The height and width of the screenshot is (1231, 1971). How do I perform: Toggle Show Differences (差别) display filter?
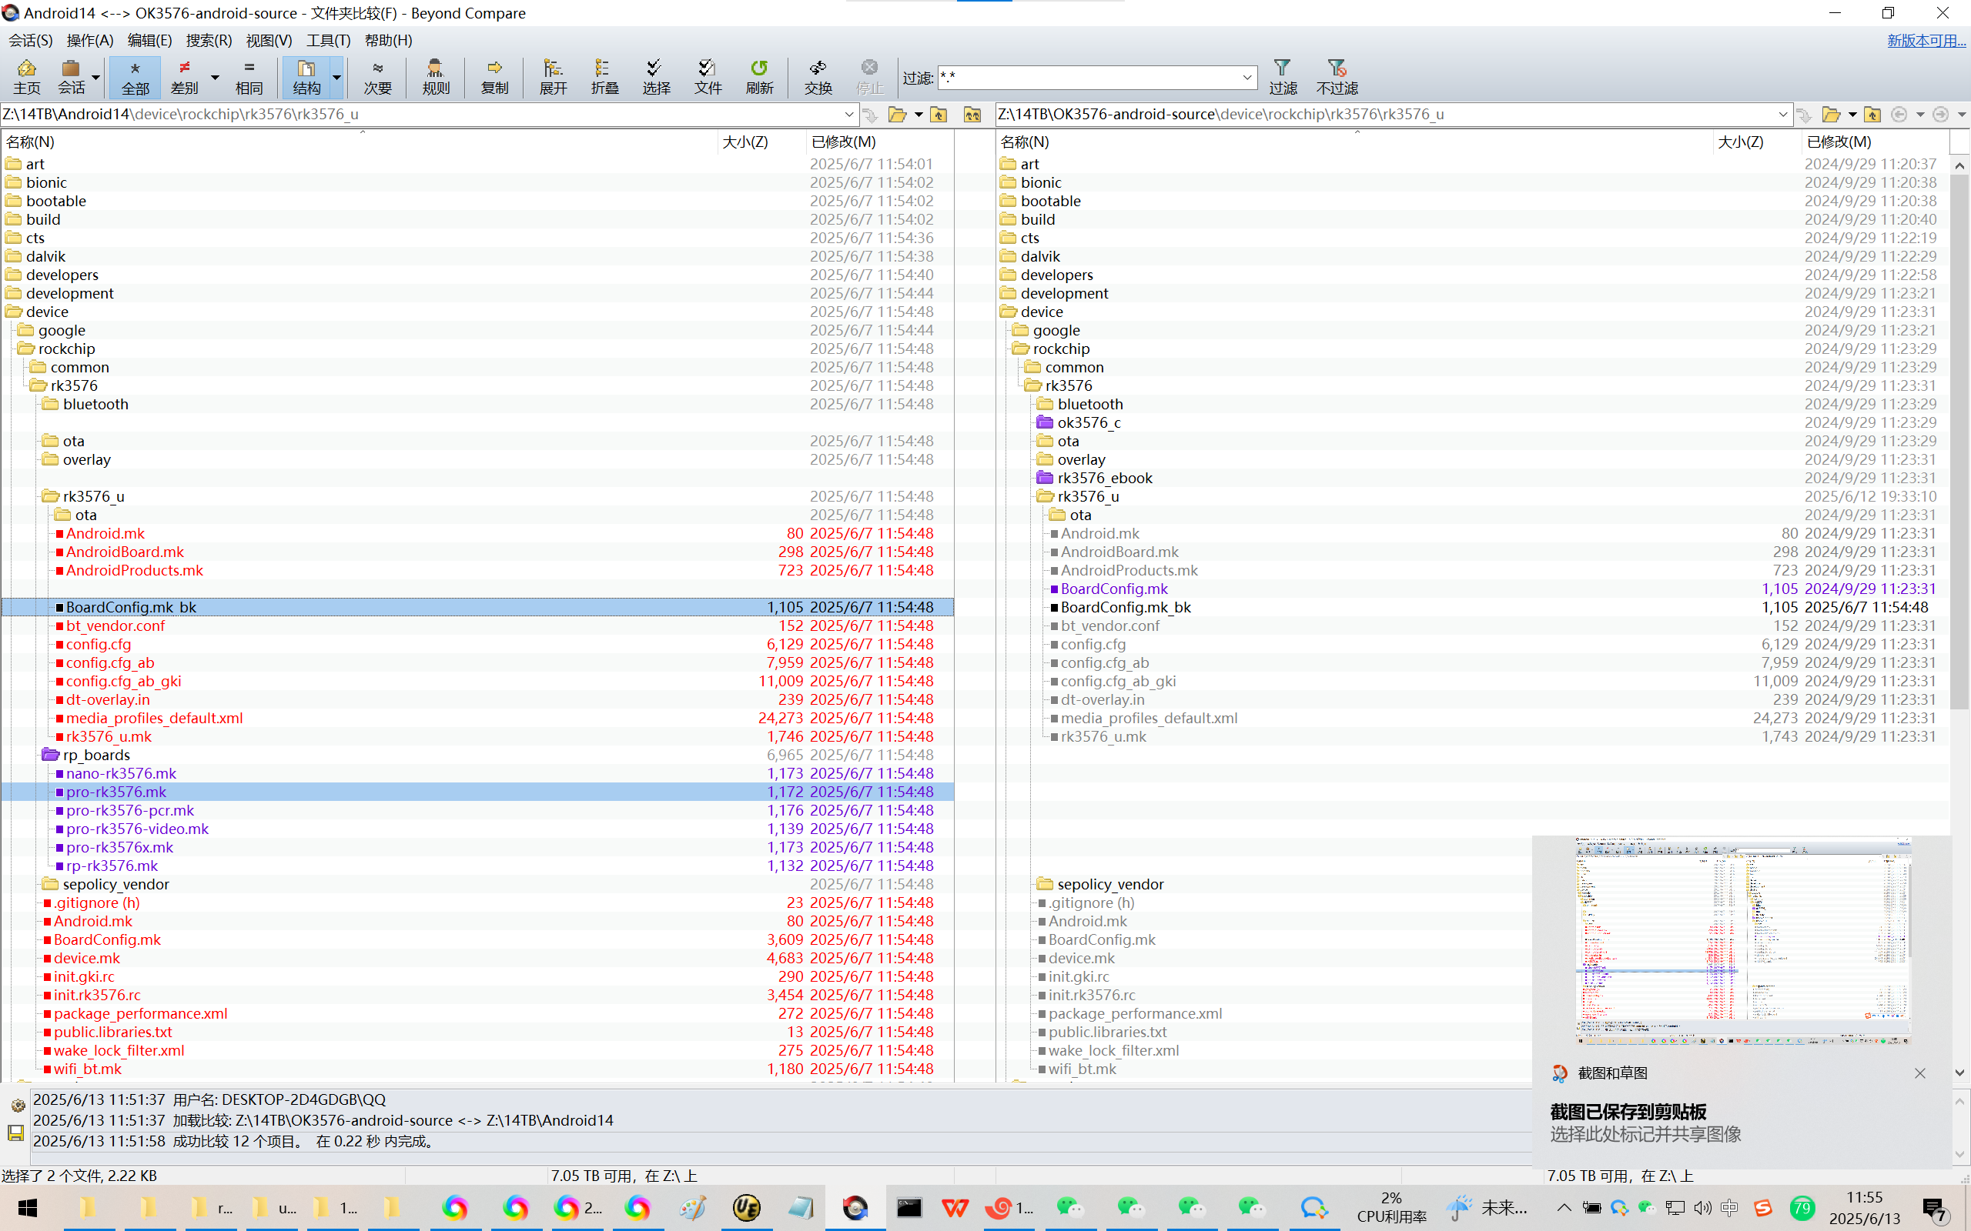coord(185,75)
